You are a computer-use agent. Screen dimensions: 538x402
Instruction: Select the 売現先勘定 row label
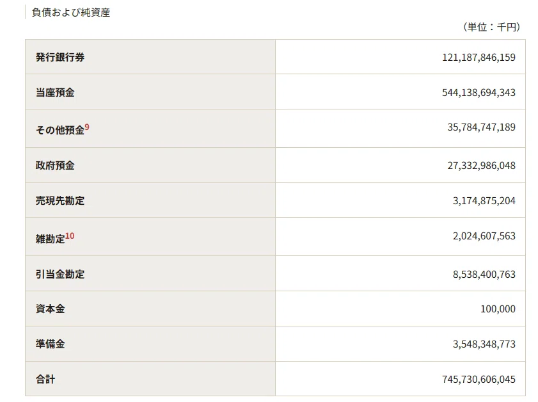coord(60,200)
